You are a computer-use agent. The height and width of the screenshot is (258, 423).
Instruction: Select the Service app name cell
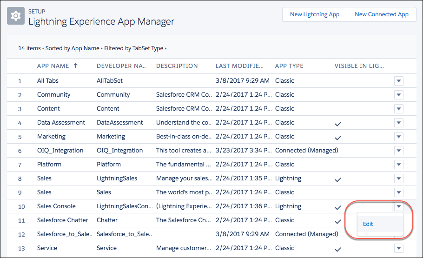[47, 248]
